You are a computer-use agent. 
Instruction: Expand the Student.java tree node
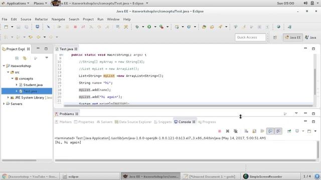tap(17, 85)
